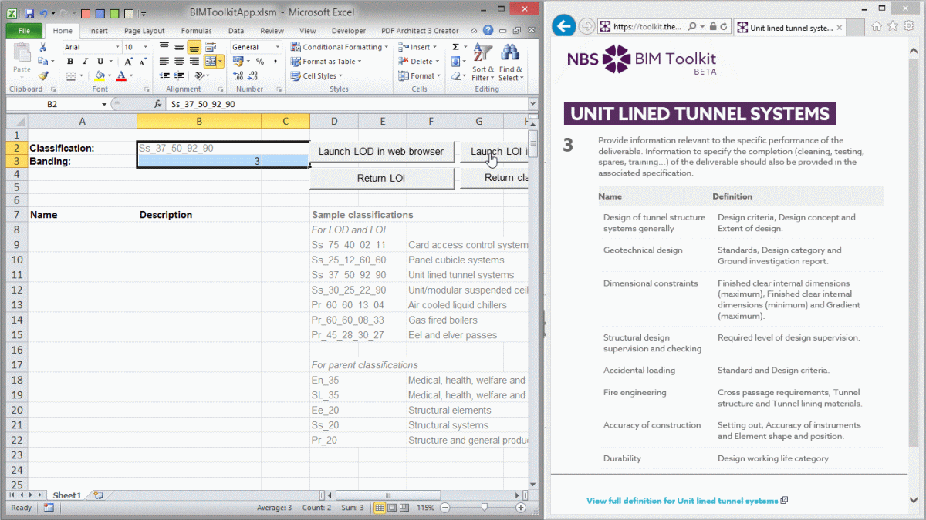Apply bold formatting to selected cell
The width and height of the screenshot is (926, 520).
pyautogui.click(x=70, y=61)
